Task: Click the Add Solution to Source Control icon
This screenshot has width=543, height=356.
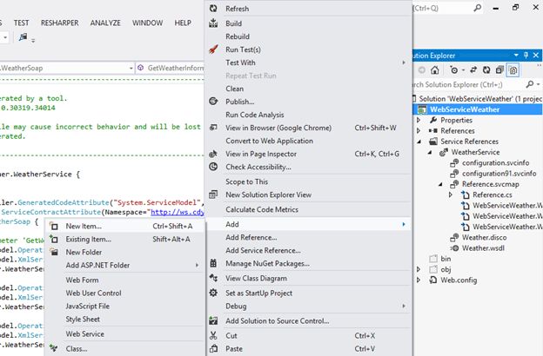Action: [213, 320]
